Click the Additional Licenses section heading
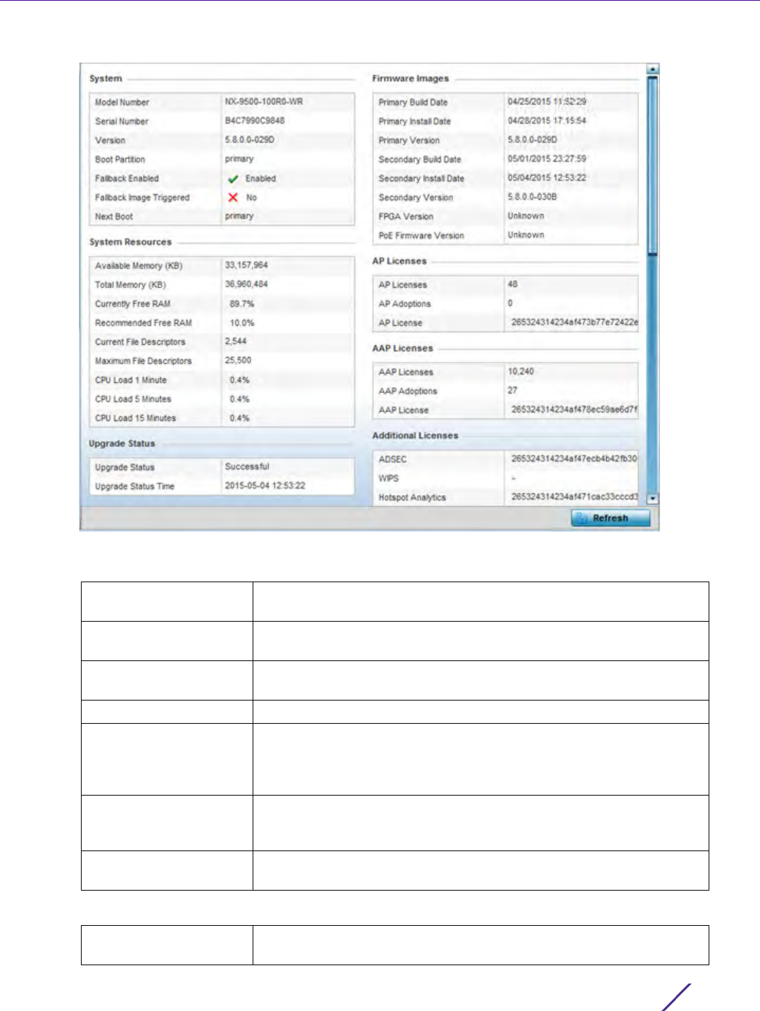Image resolution: width=760 pixels, height=1011 pixels. (x=415, y=436)
